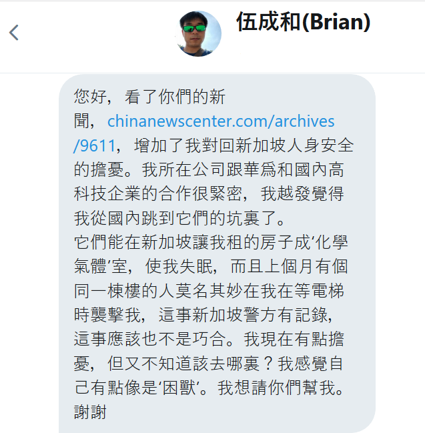This screenshot has height=433, width=425.
Task: Select the grey message bubble background
Action: (217, 254)
